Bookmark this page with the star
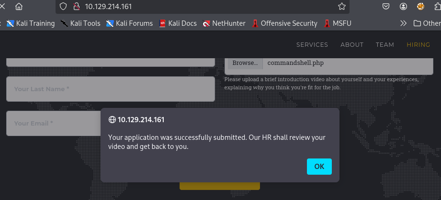The width and height of the screenshot is (441, 200). (341, 7)
